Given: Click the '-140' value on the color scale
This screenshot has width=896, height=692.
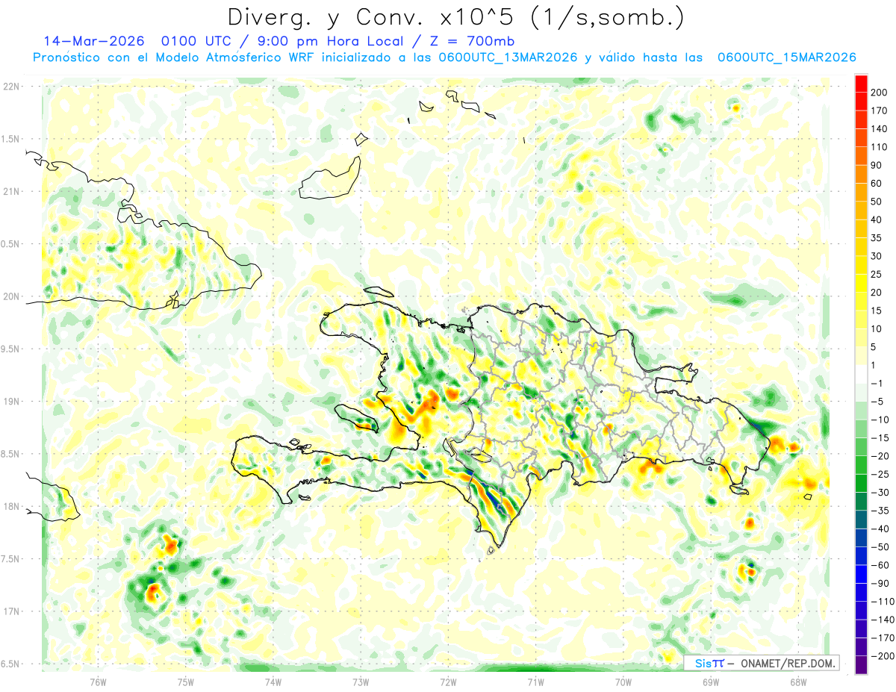Looking at the screenshot, I should [x=883, y=620].
